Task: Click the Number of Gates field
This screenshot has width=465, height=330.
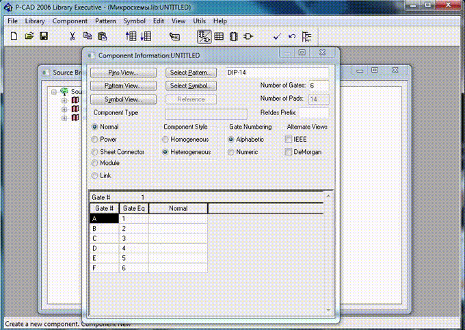Action: [319, 86]
